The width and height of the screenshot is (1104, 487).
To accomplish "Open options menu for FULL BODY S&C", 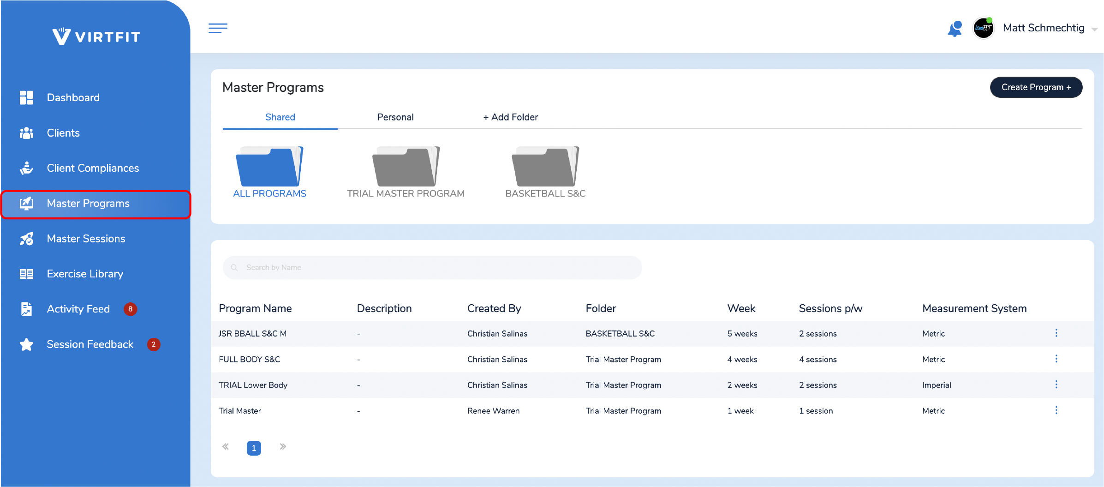I will pyautogui.click(x=1056, y=359).
